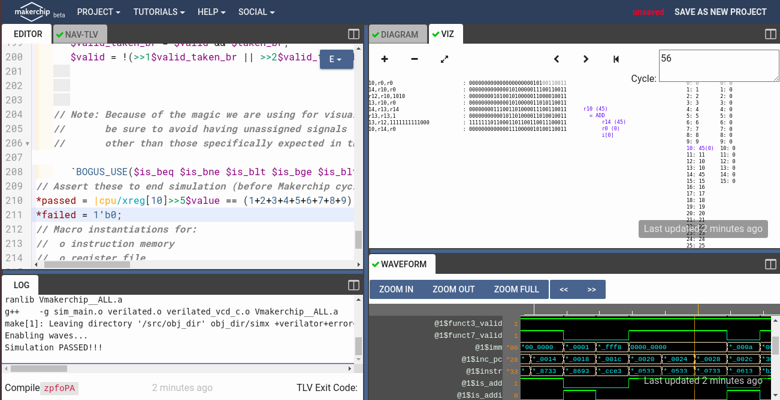The height and width of the screenshot is (400, 780).
Task: Switch to the DIAGRAM tab
Action: [x=398, y=34]
